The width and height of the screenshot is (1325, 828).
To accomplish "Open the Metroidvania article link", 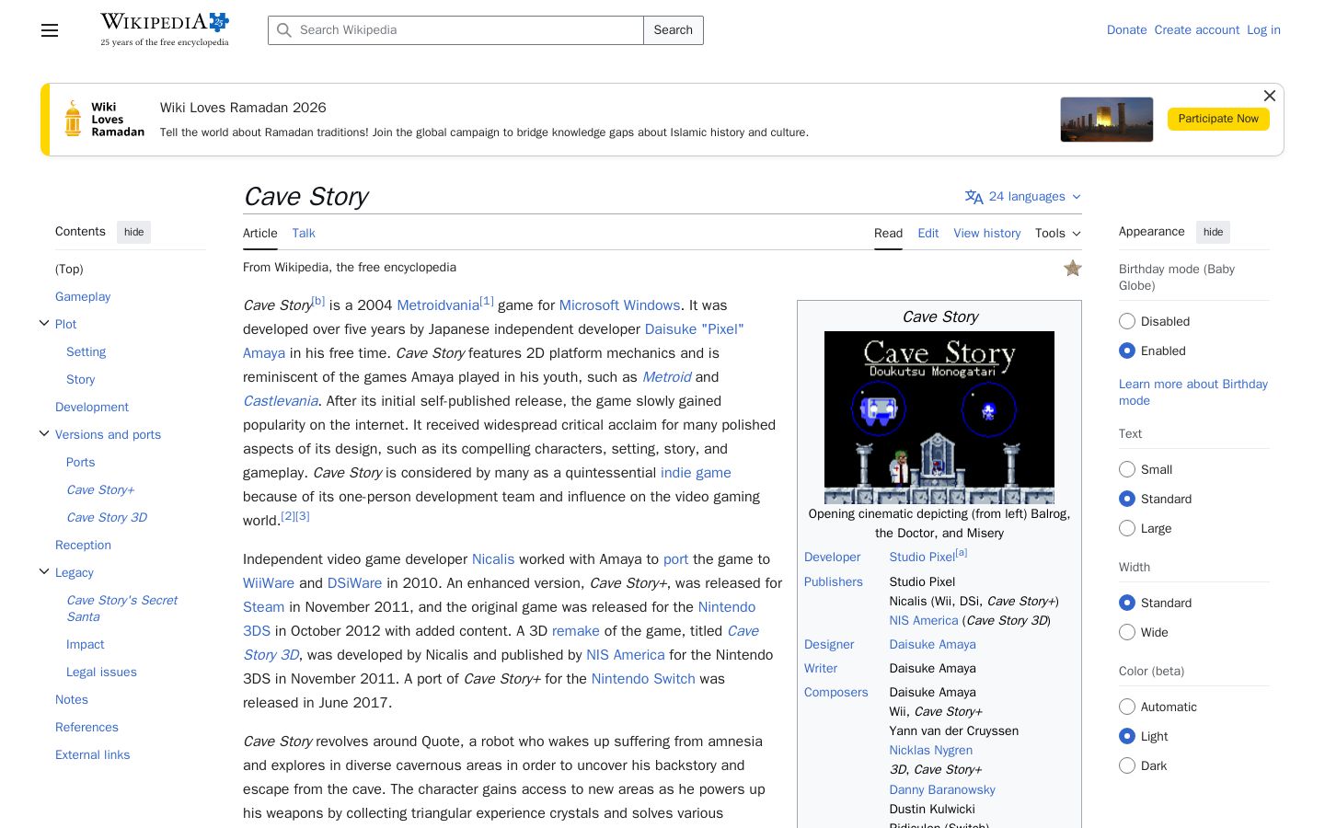I will pos(438,305).
